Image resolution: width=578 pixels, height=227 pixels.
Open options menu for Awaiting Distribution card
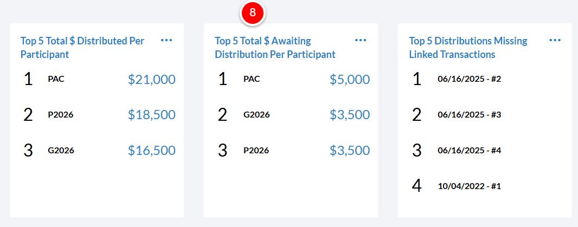pos(361,40)
